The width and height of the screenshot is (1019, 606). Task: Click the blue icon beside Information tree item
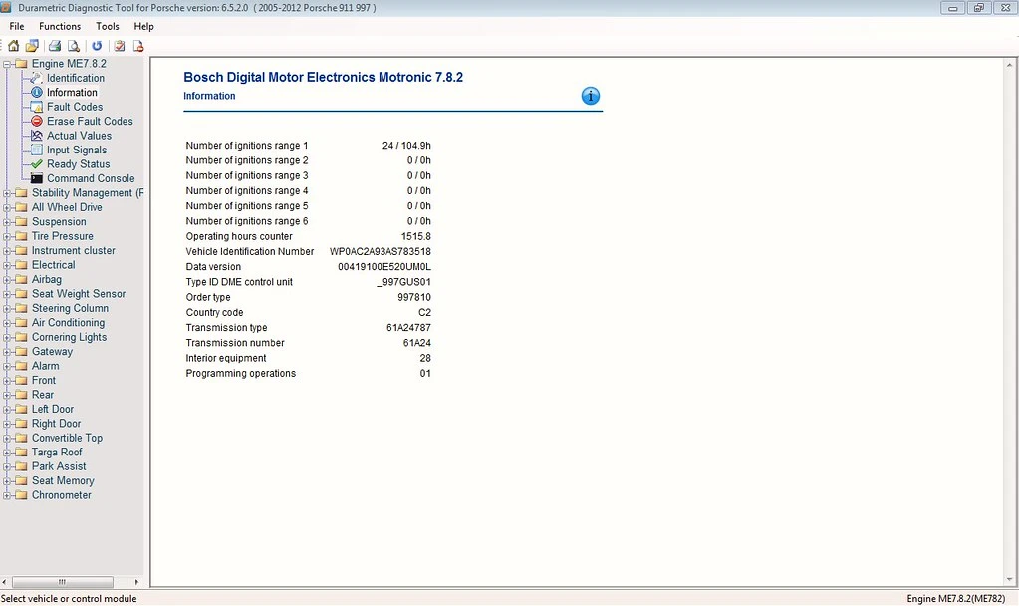point(37,93)
